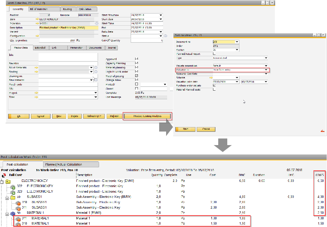Open the Scheme link arrow in Post calculation
Viewport: 327px width, 227px height.
[x=211, y=78]
